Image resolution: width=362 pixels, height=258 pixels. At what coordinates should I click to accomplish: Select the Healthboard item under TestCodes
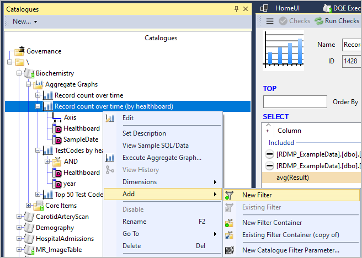(x=82, y=173)
